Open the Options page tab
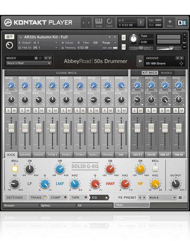190x241 pixels. 58,206
